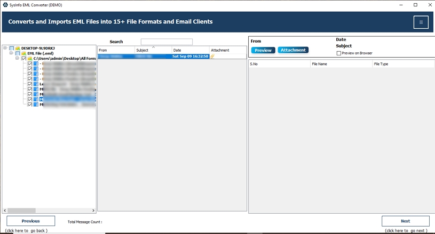Maximize the SysInfo EML Converter window
This screenshot has height=234, width=435.
pos(415,5)
